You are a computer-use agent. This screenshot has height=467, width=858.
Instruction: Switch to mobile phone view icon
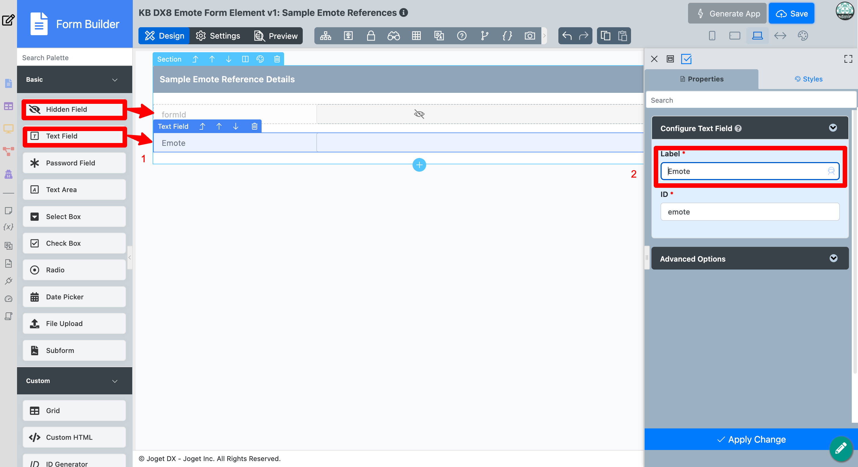[712, 36]
